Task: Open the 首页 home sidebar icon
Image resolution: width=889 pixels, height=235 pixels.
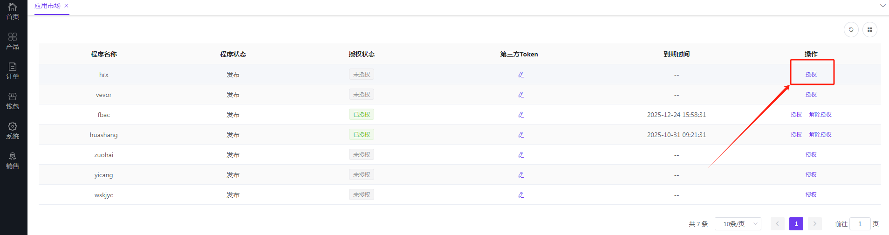Action: coord(13,11)
